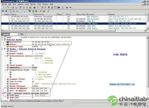Click the red X filter icon in second toolbar
149x108 pixels.
click(44, 11)
